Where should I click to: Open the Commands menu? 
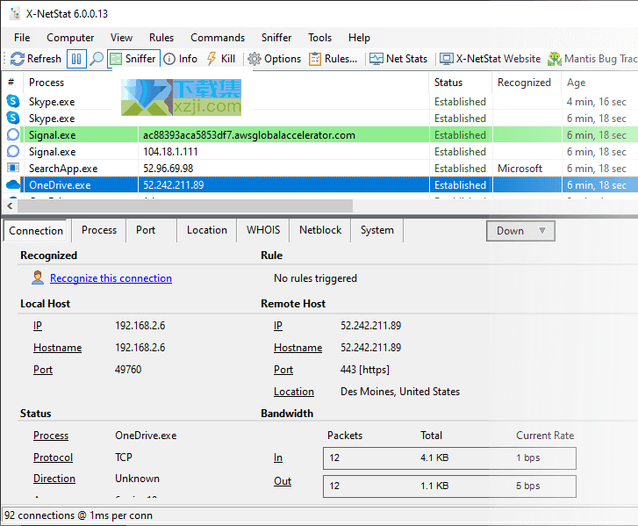(218, 38)
